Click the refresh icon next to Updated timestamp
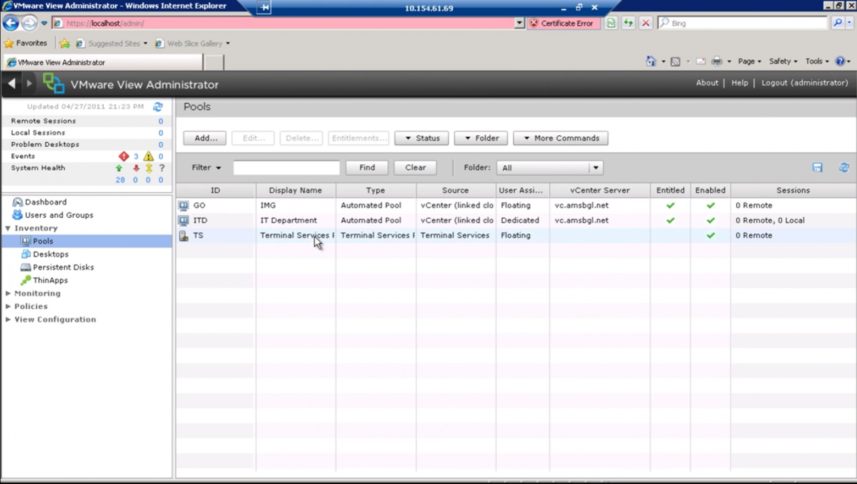The width and height of the screenshot is (857, 484). point(158,107)
